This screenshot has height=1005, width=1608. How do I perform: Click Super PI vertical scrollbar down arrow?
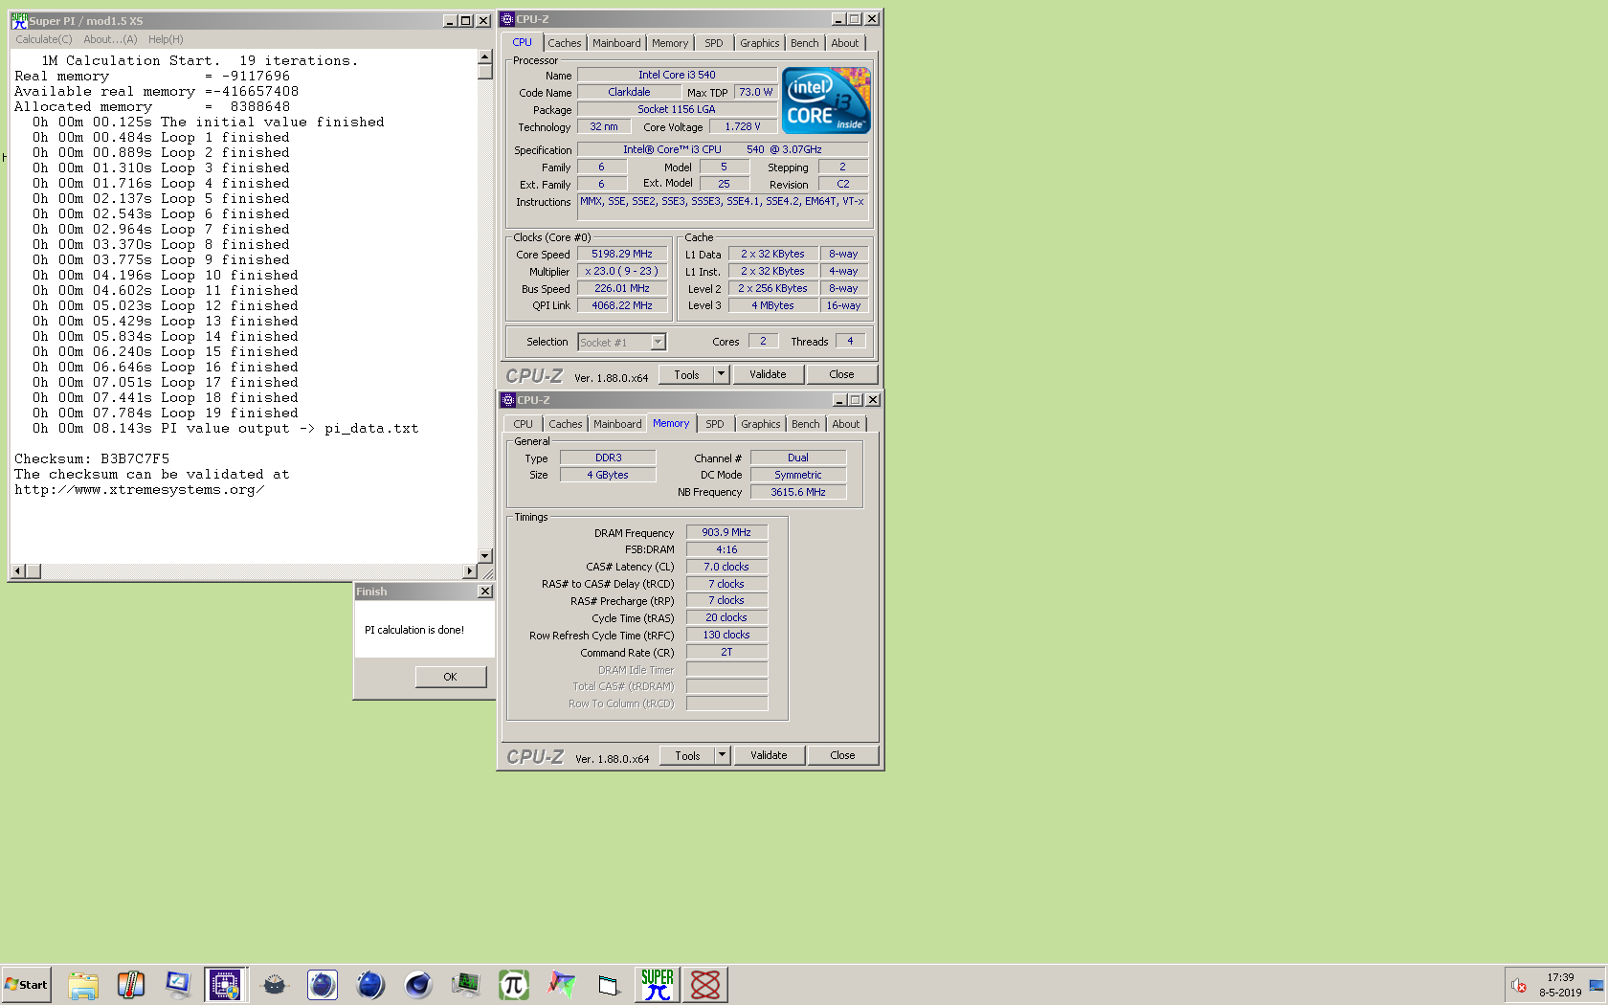tap(485, 556)
